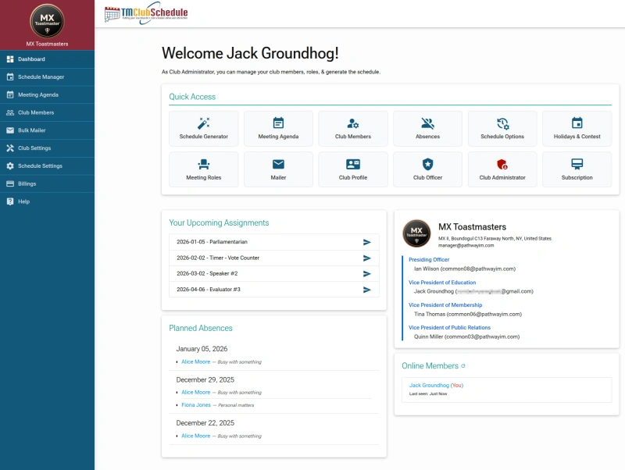Click the Absences quick access icon

click(427, 128)
